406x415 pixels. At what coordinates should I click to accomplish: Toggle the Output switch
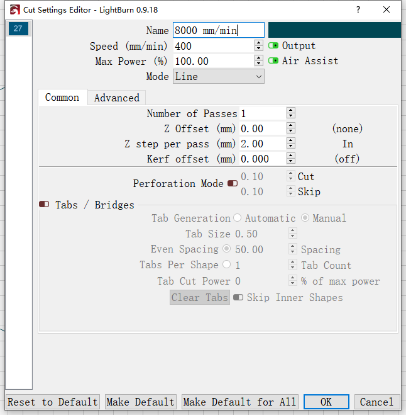pos(273,45)
